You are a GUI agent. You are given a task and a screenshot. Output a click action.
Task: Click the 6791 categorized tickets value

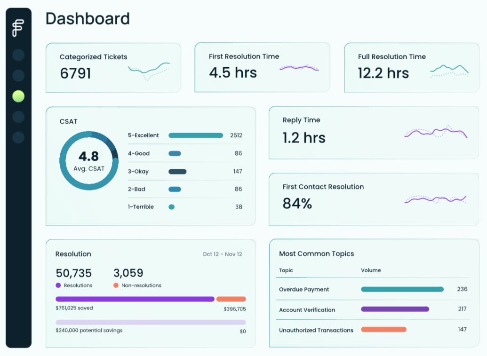tap(75, 73)
